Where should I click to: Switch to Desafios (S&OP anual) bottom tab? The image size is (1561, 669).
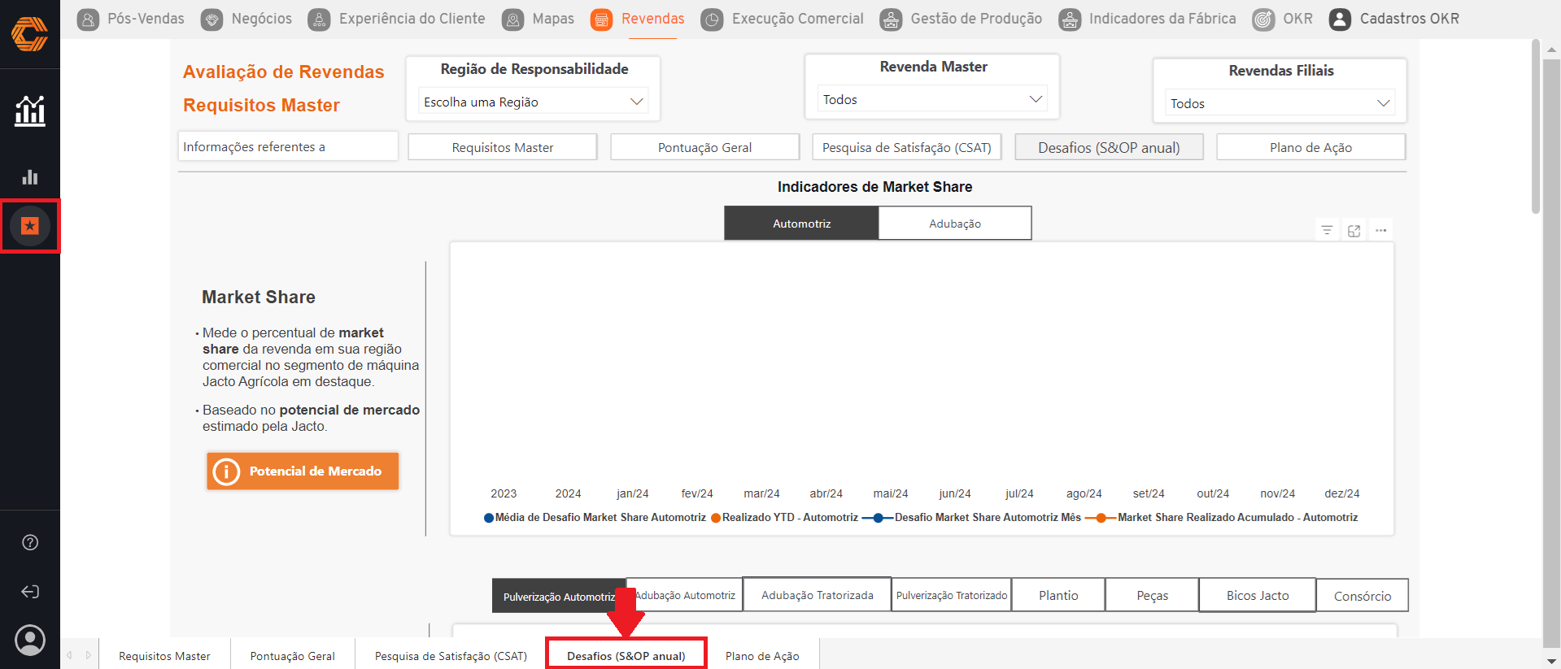(626, 655)
